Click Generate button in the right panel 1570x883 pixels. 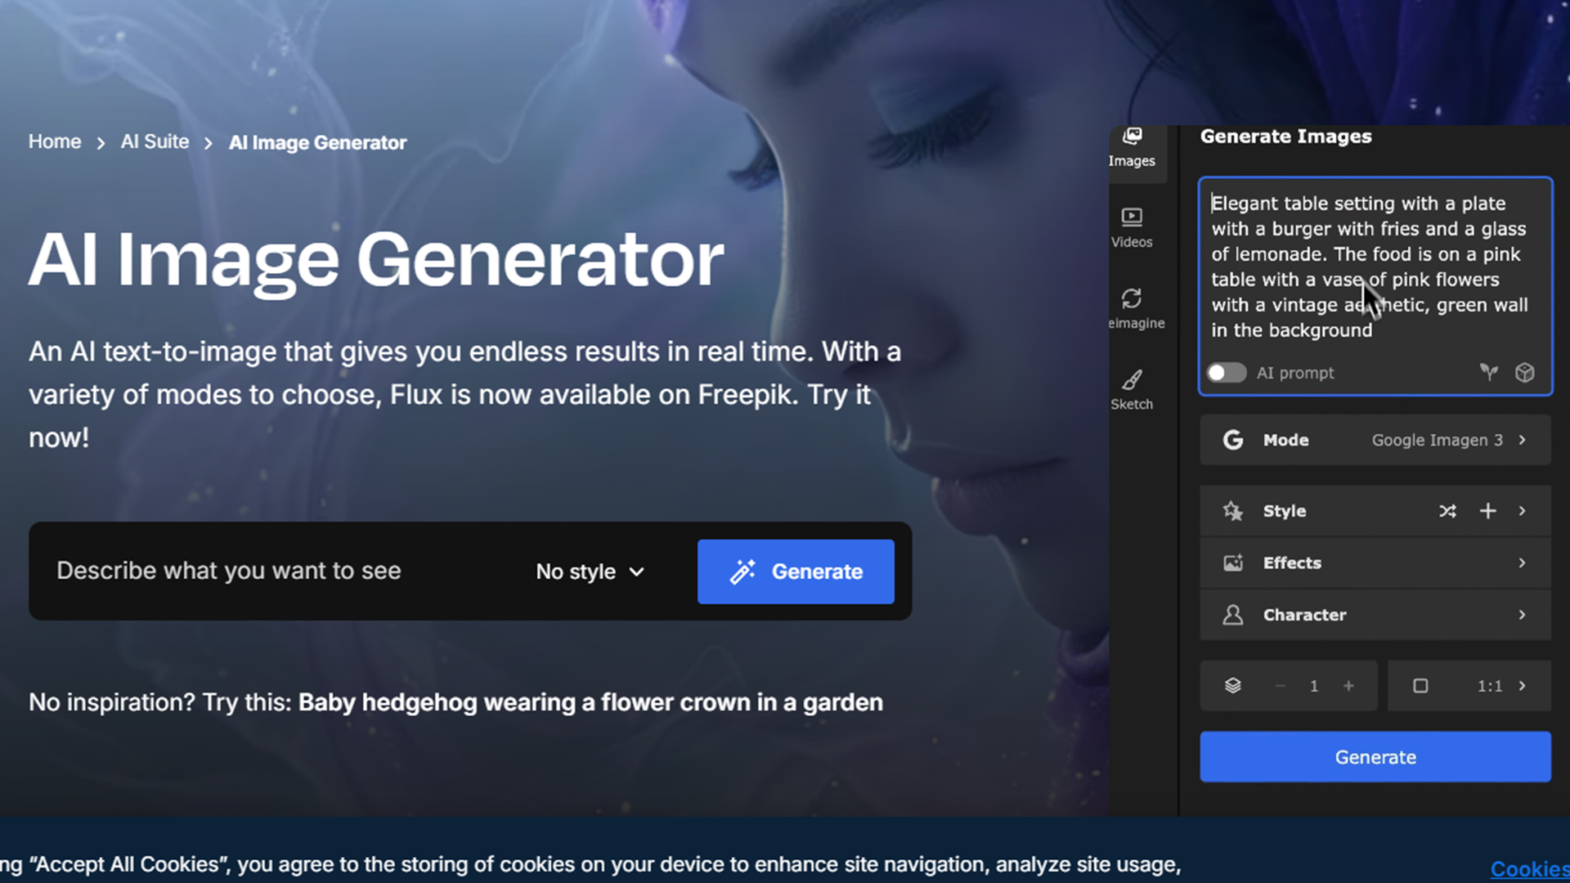[1375, 757]
